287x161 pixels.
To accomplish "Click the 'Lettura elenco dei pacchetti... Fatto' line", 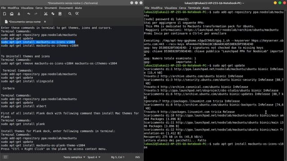I will pyautogui.click(x=175, y=140).
